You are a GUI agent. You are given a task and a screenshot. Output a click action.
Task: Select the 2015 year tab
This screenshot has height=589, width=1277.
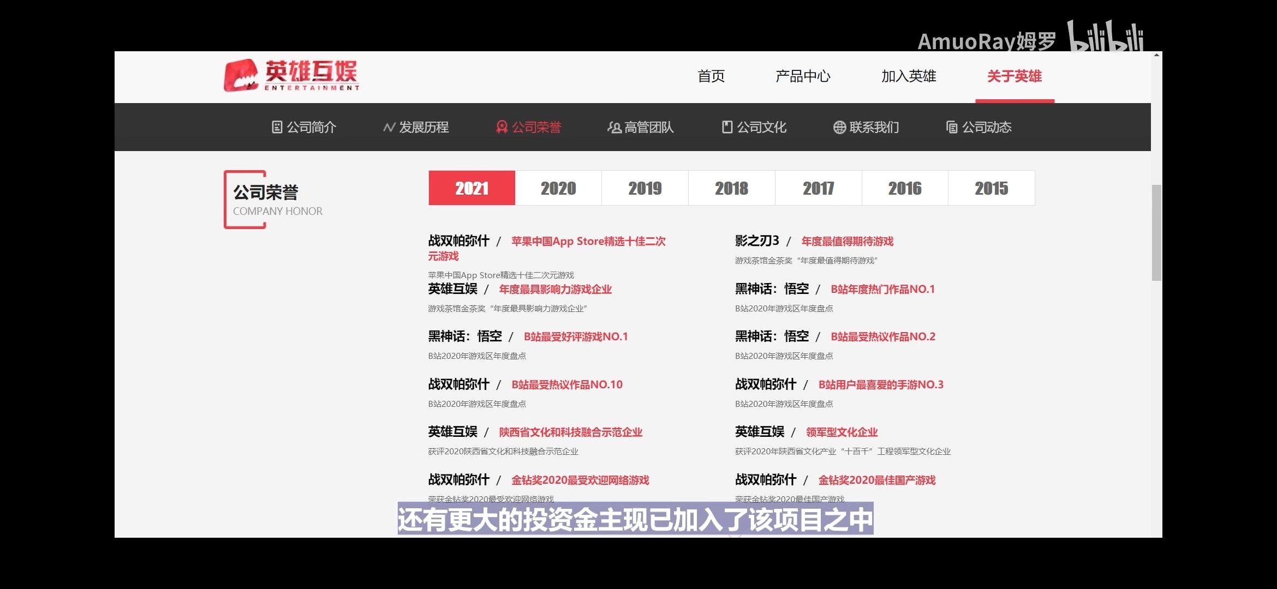coord(992,188)
